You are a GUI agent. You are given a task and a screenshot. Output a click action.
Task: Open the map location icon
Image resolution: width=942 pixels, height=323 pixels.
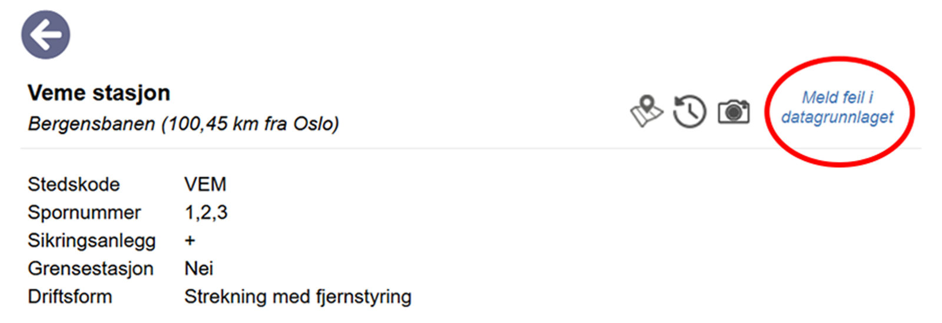click(646, 111)
